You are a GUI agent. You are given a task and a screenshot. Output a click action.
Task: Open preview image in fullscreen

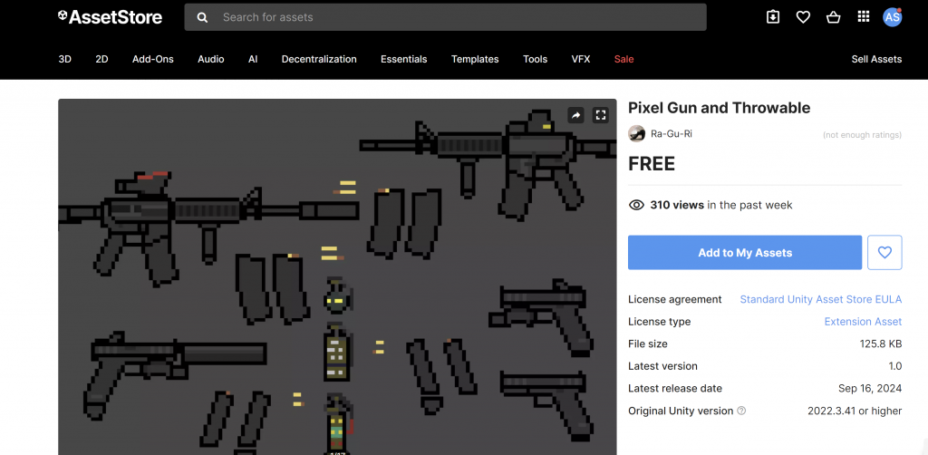[x=601, y=115]
